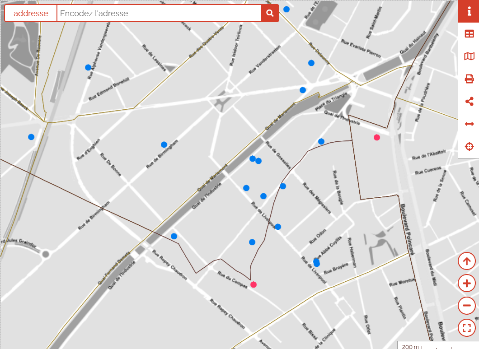Select the pink marker near Rue du Compas
479x349 pixels.
coord(254,284)
